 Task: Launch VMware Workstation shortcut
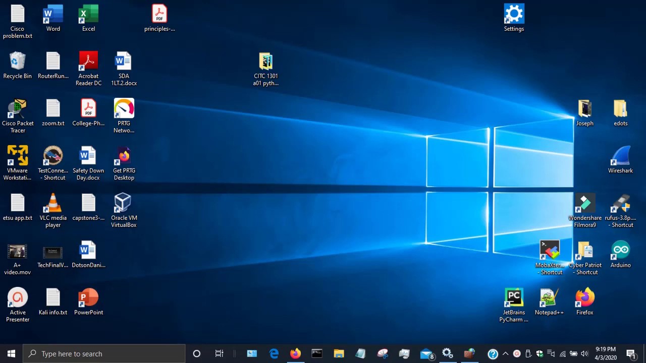click(x=18, y=164)
